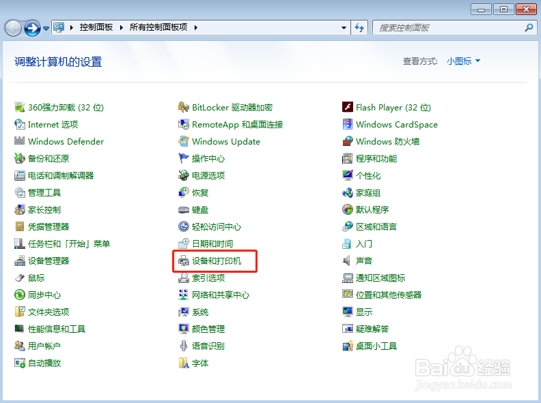Image resolution: width=541 pixels, height=403 pixels.
Task: Click the 默认程序 icon
Action: 348,209
